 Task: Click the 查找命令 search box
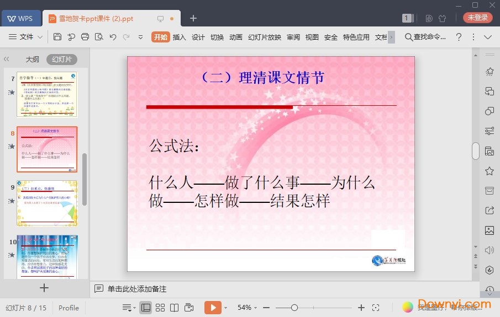[x=425, y=37]
